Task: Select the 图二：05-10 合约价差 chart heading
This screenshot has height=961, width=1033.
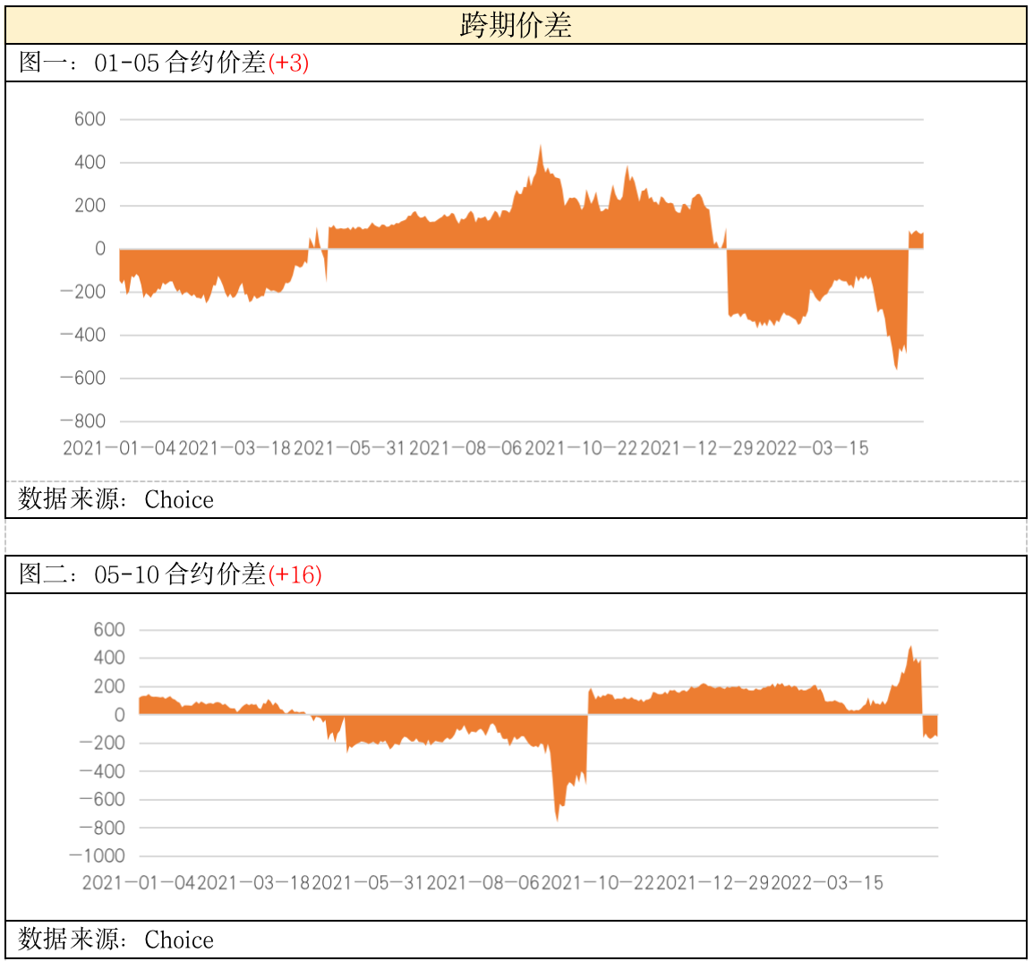Action: click(143, 574)
